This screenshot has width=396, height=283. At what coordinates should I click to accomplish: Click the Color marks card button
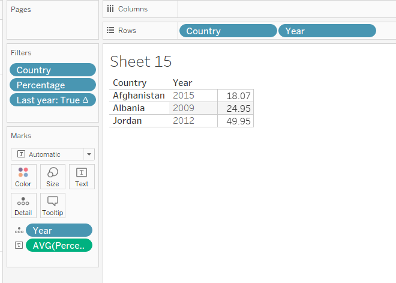[x=23, y=177]
